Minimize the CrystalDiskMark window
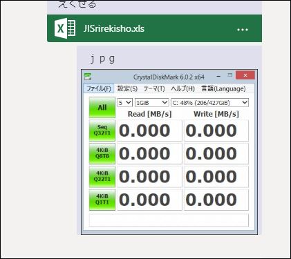 [218, 75]
